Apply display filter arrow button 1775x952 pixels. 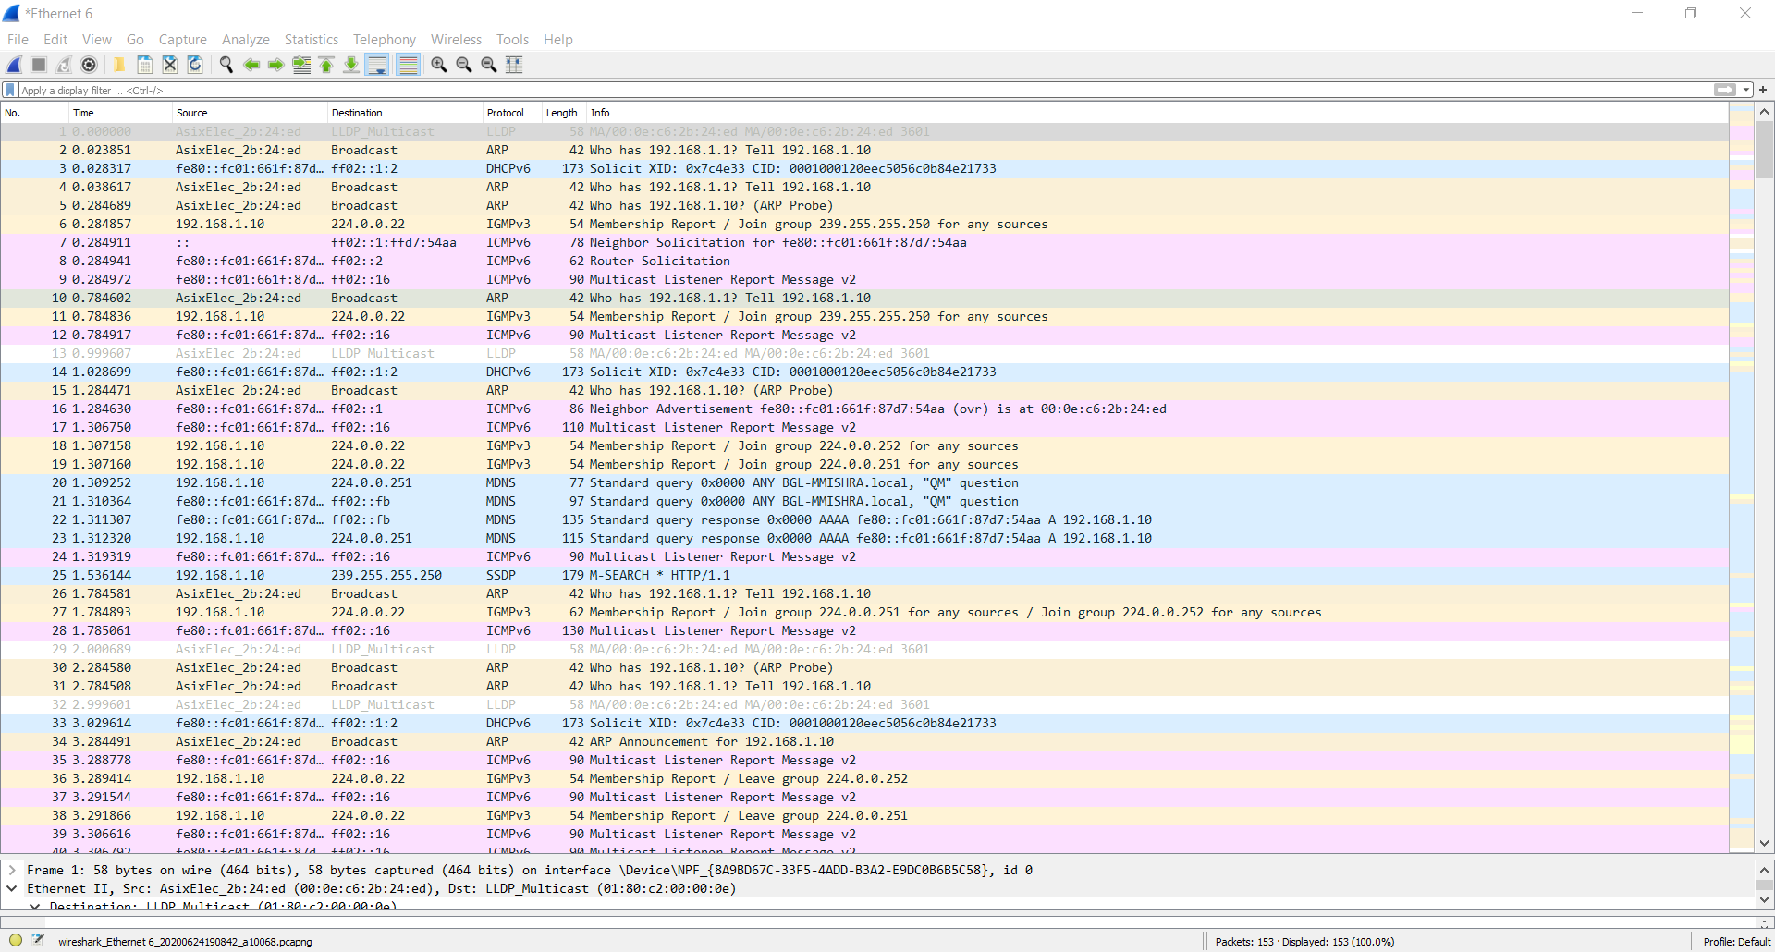pyautogui.click(x=1724, y=90)
